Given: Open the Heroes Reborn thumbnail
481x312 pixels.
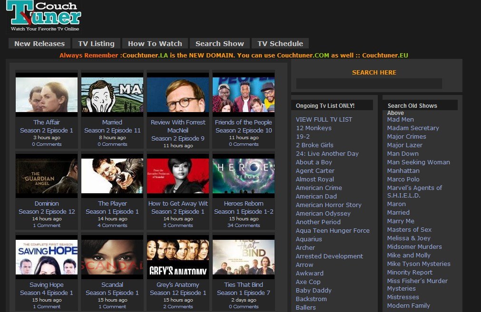Looking at the screenshot, I should [x=244, y=176].
